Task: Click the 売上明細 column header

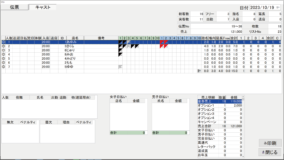Action: click(x=208, y=97)
